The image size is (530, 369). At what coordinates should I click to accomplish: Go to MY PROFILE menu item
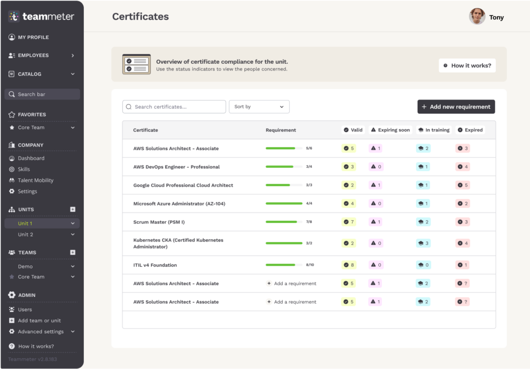33,37
